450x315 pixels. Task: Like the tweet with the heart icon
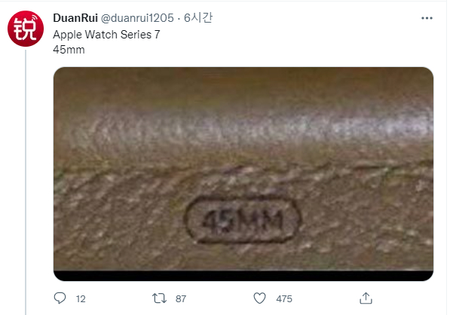[260, 298]
